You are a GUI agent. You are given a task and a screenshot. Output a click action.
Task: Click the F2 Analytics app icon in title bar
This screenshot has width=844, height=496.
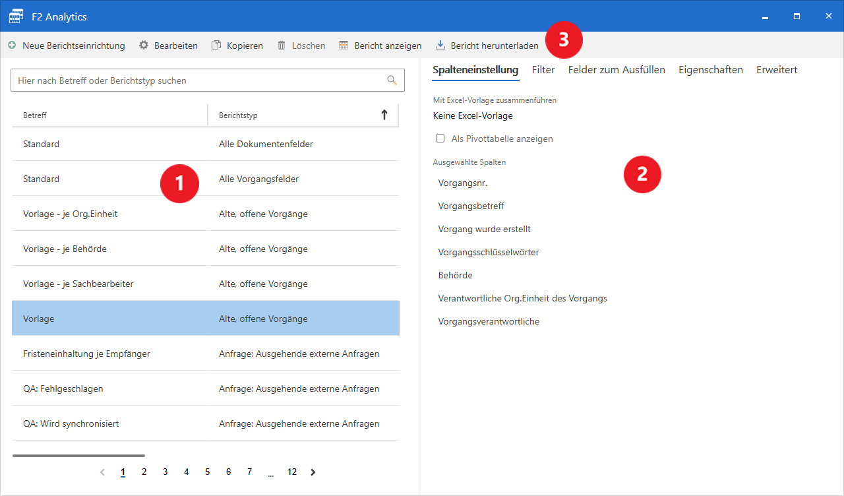16,16
